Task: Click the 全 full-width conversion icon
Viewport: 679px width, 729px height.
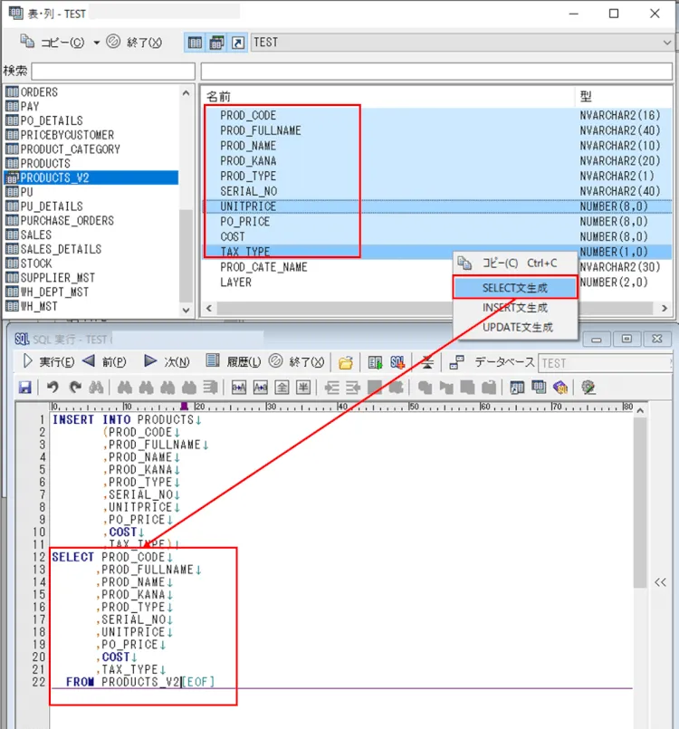Action: 282,388
